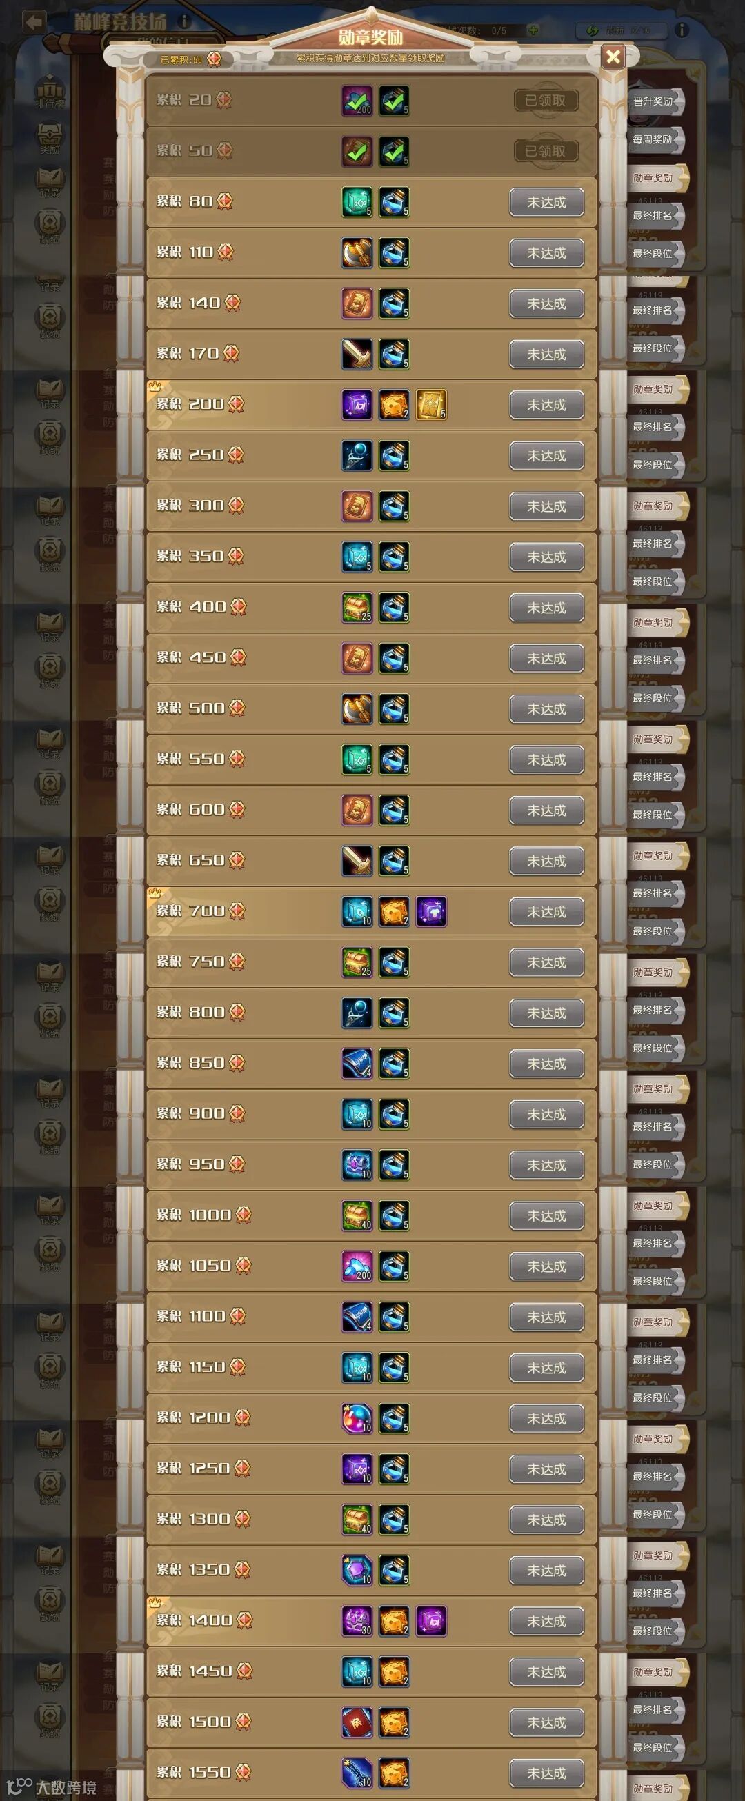745x1801 pixels.
Task: Click the 已领取 stamp for 累积 20
Action: click(545, 101)
